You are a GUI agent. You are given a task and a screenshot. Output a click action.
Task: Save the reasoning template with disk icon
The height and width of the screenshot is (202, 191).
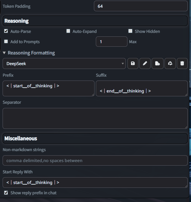(x=133, y=63)
